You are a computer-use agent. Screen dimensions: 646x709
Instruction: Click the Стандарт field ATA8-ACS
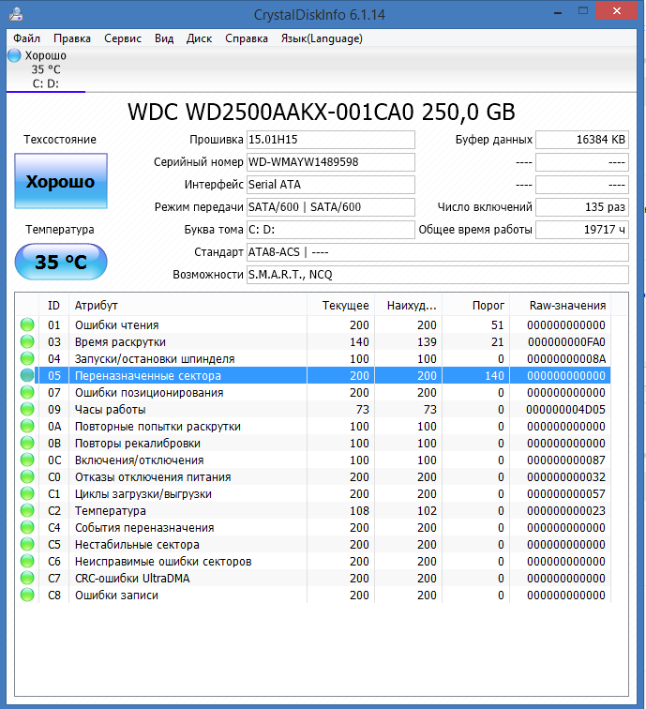[x=438, y=252]
